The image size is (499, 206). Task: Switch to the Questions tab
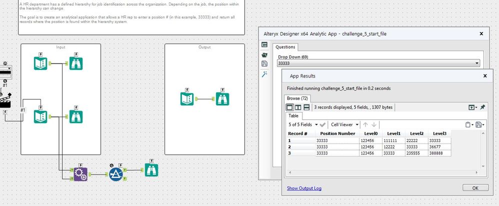click(285, 47)
